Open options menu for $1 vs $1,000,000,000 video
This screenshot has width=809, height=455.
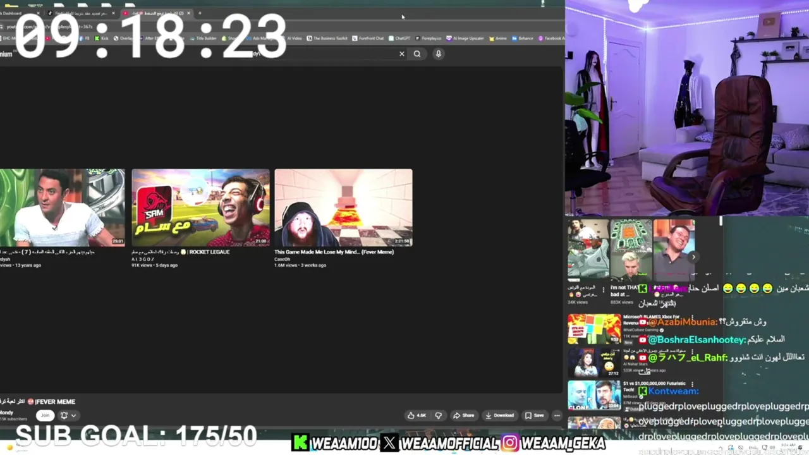point(693,384)
